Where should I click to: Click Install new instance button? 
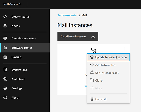(78, 36)
